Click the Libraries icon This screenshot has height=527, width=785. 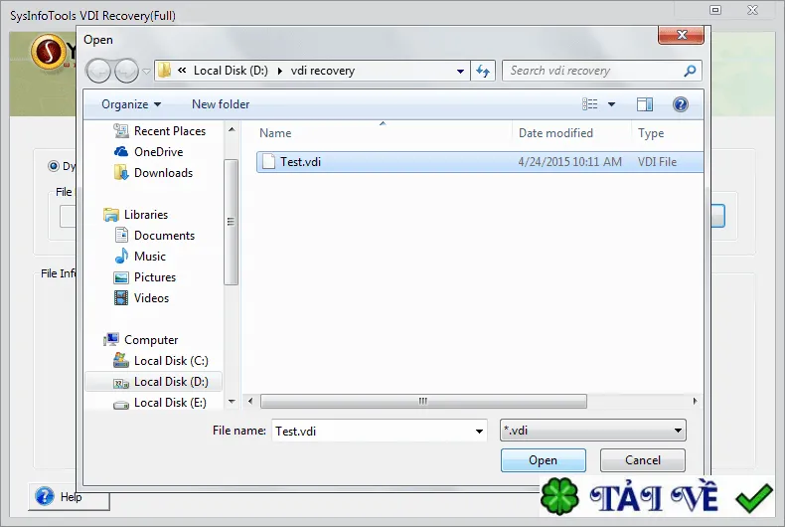pos(111,215)
